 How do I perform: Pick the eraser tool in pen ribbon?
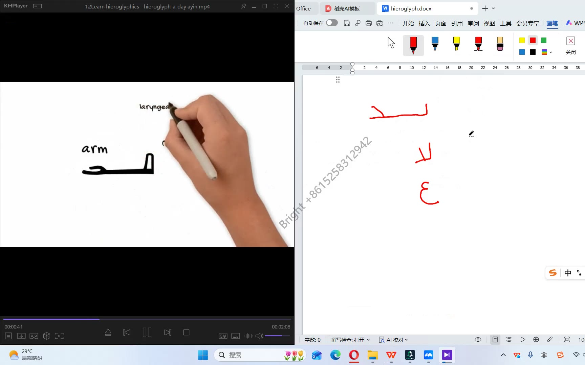(500, 44)
